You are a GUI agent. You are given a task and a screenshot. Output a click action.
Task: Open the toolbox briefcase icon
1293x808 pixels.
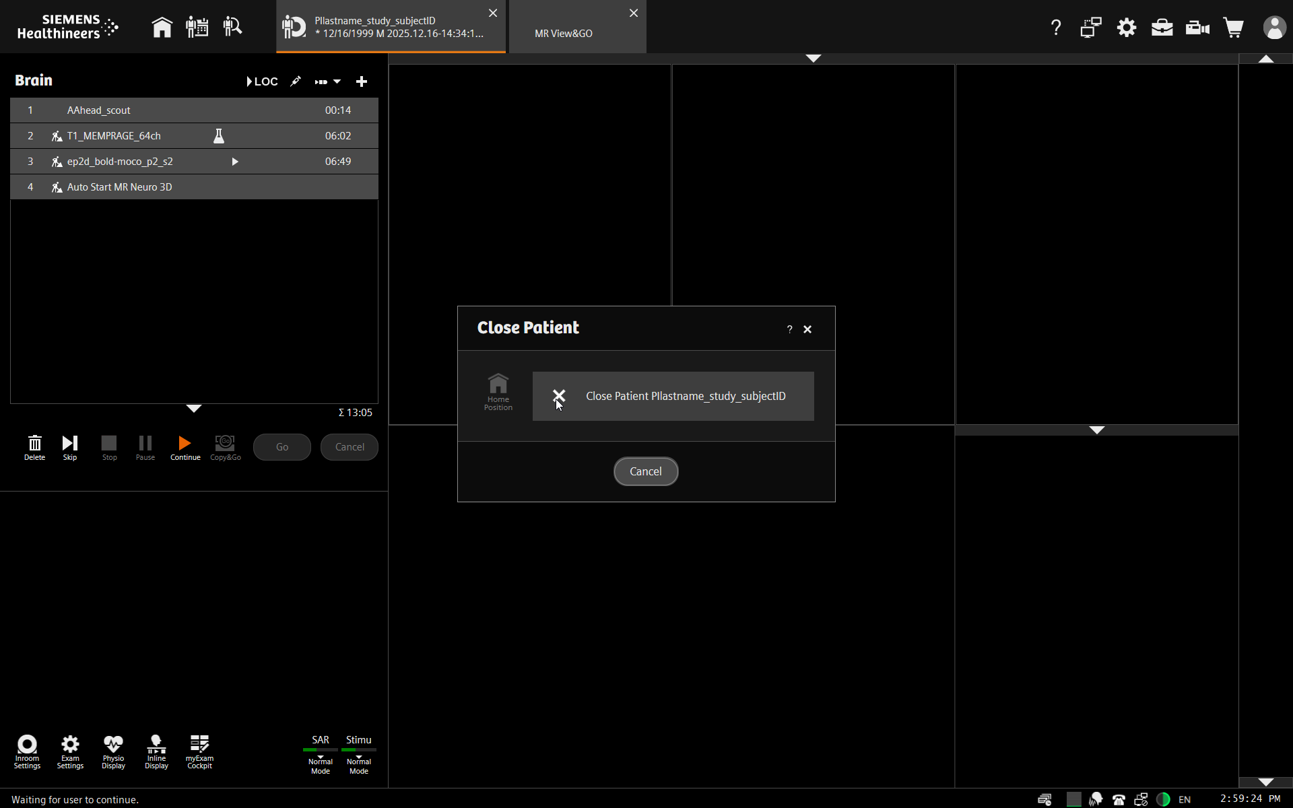pos(1162,28)
